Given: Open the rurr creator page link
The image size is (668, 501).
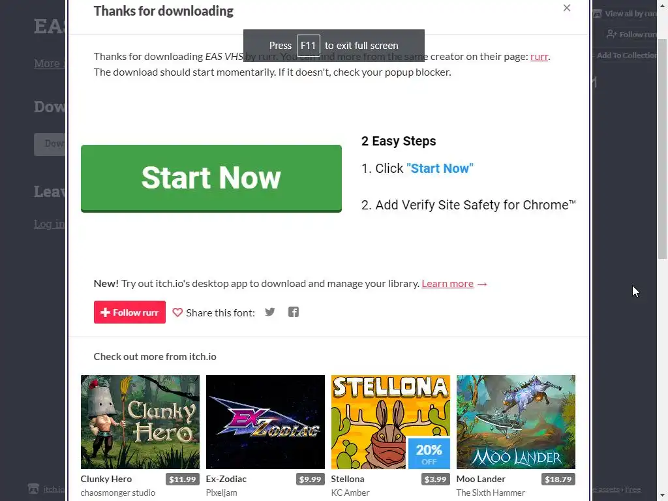Looking at the screenshot, I should click(539, 57).
